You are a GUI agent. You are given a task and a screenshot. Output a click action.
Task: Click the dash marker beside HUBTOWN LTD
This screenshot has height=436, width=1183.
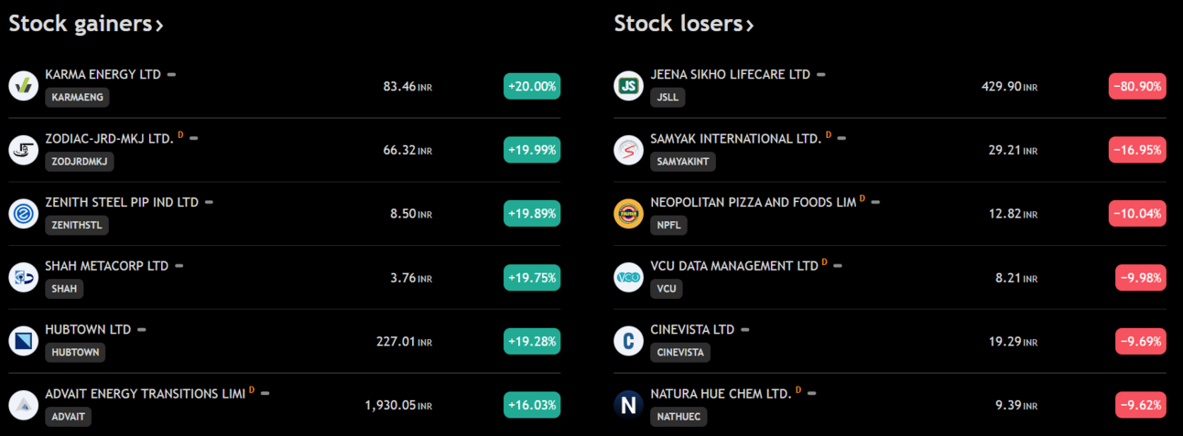(x=142, y=329)
